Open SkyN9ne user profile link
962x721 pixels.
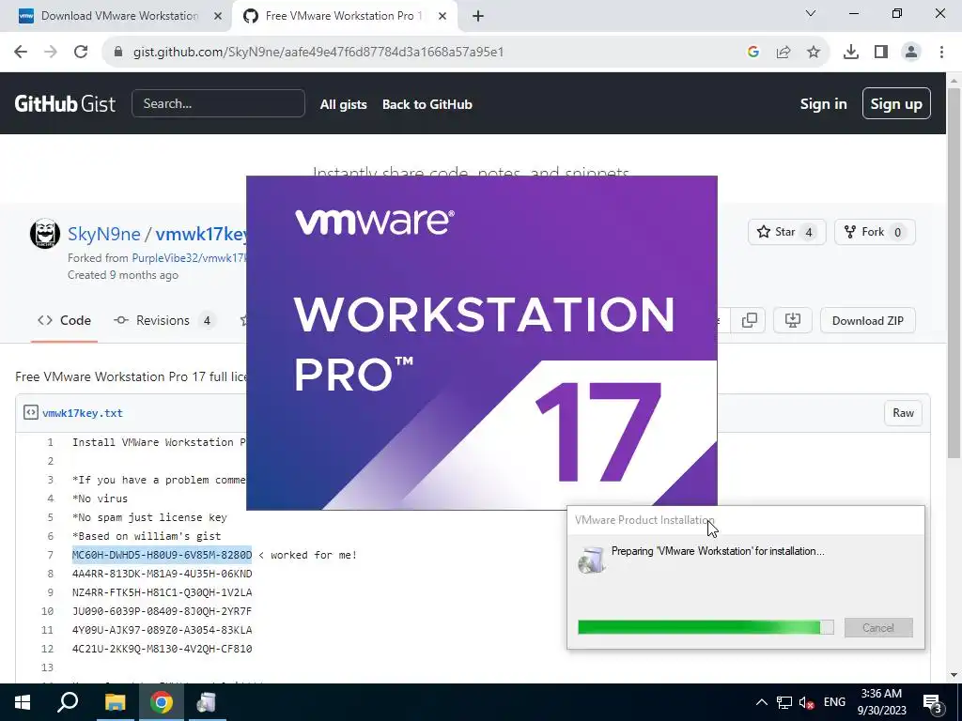103,234
